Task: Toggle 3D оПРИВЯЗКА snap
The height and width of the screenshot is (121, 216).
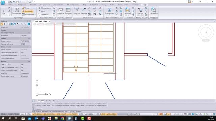Action: click(x=50, y=114)
